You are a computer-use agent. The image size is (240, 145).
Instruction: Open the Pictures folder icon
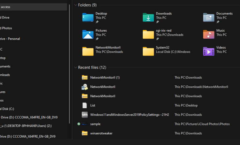pyautogui.click(x=88, y=34)
